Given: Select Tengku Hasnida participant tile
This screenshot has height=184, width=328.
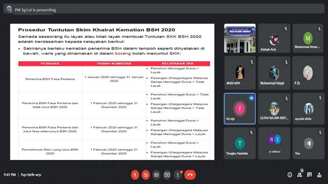Looking at the screenshot, I should [x=240, y=144].
